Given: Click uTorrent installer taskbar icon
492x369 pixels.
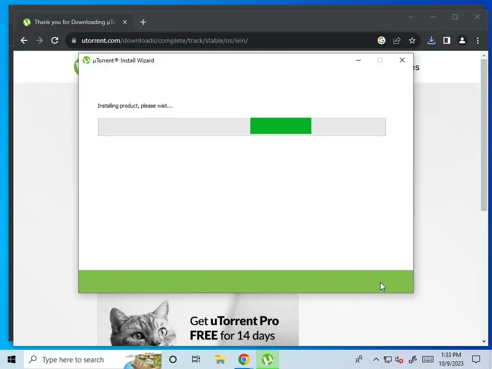Looking at the screenshot, I should coord(268,359).
